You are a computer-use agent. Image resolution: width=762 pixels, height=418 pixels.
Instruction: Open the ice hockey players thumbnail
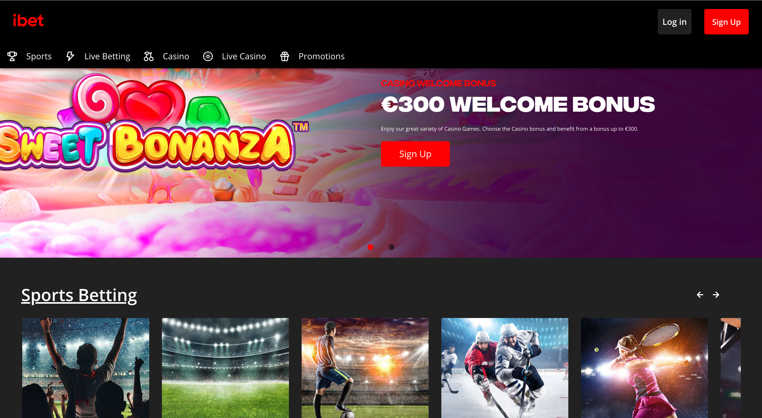coord(505,368)
